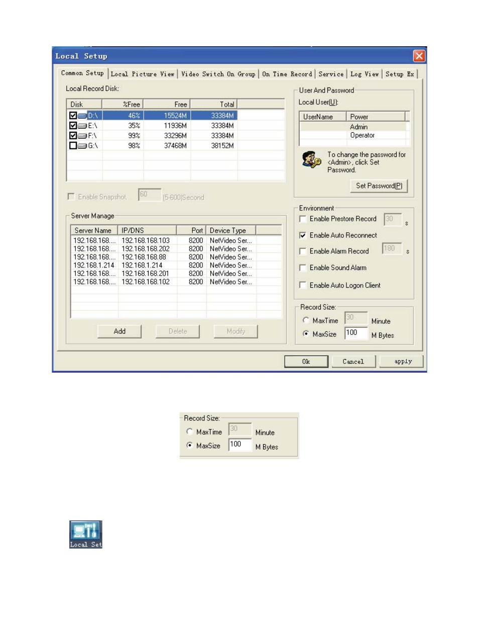Click the Add server button
Viewport: 479px width, 621px height.
(x=119, y=331)
